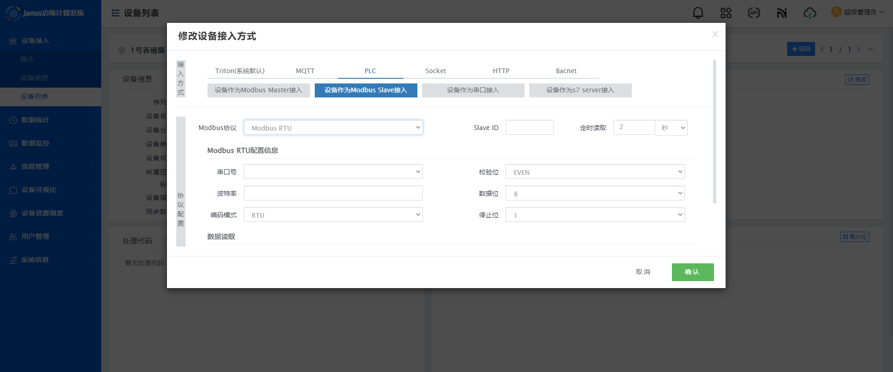Switch to the Bacnet tab
This screenshot has width=893, height=372.
pos(566,71)
